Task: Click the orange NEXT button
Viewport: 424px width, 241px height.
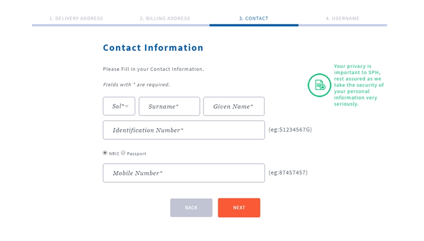Action: 238,208
